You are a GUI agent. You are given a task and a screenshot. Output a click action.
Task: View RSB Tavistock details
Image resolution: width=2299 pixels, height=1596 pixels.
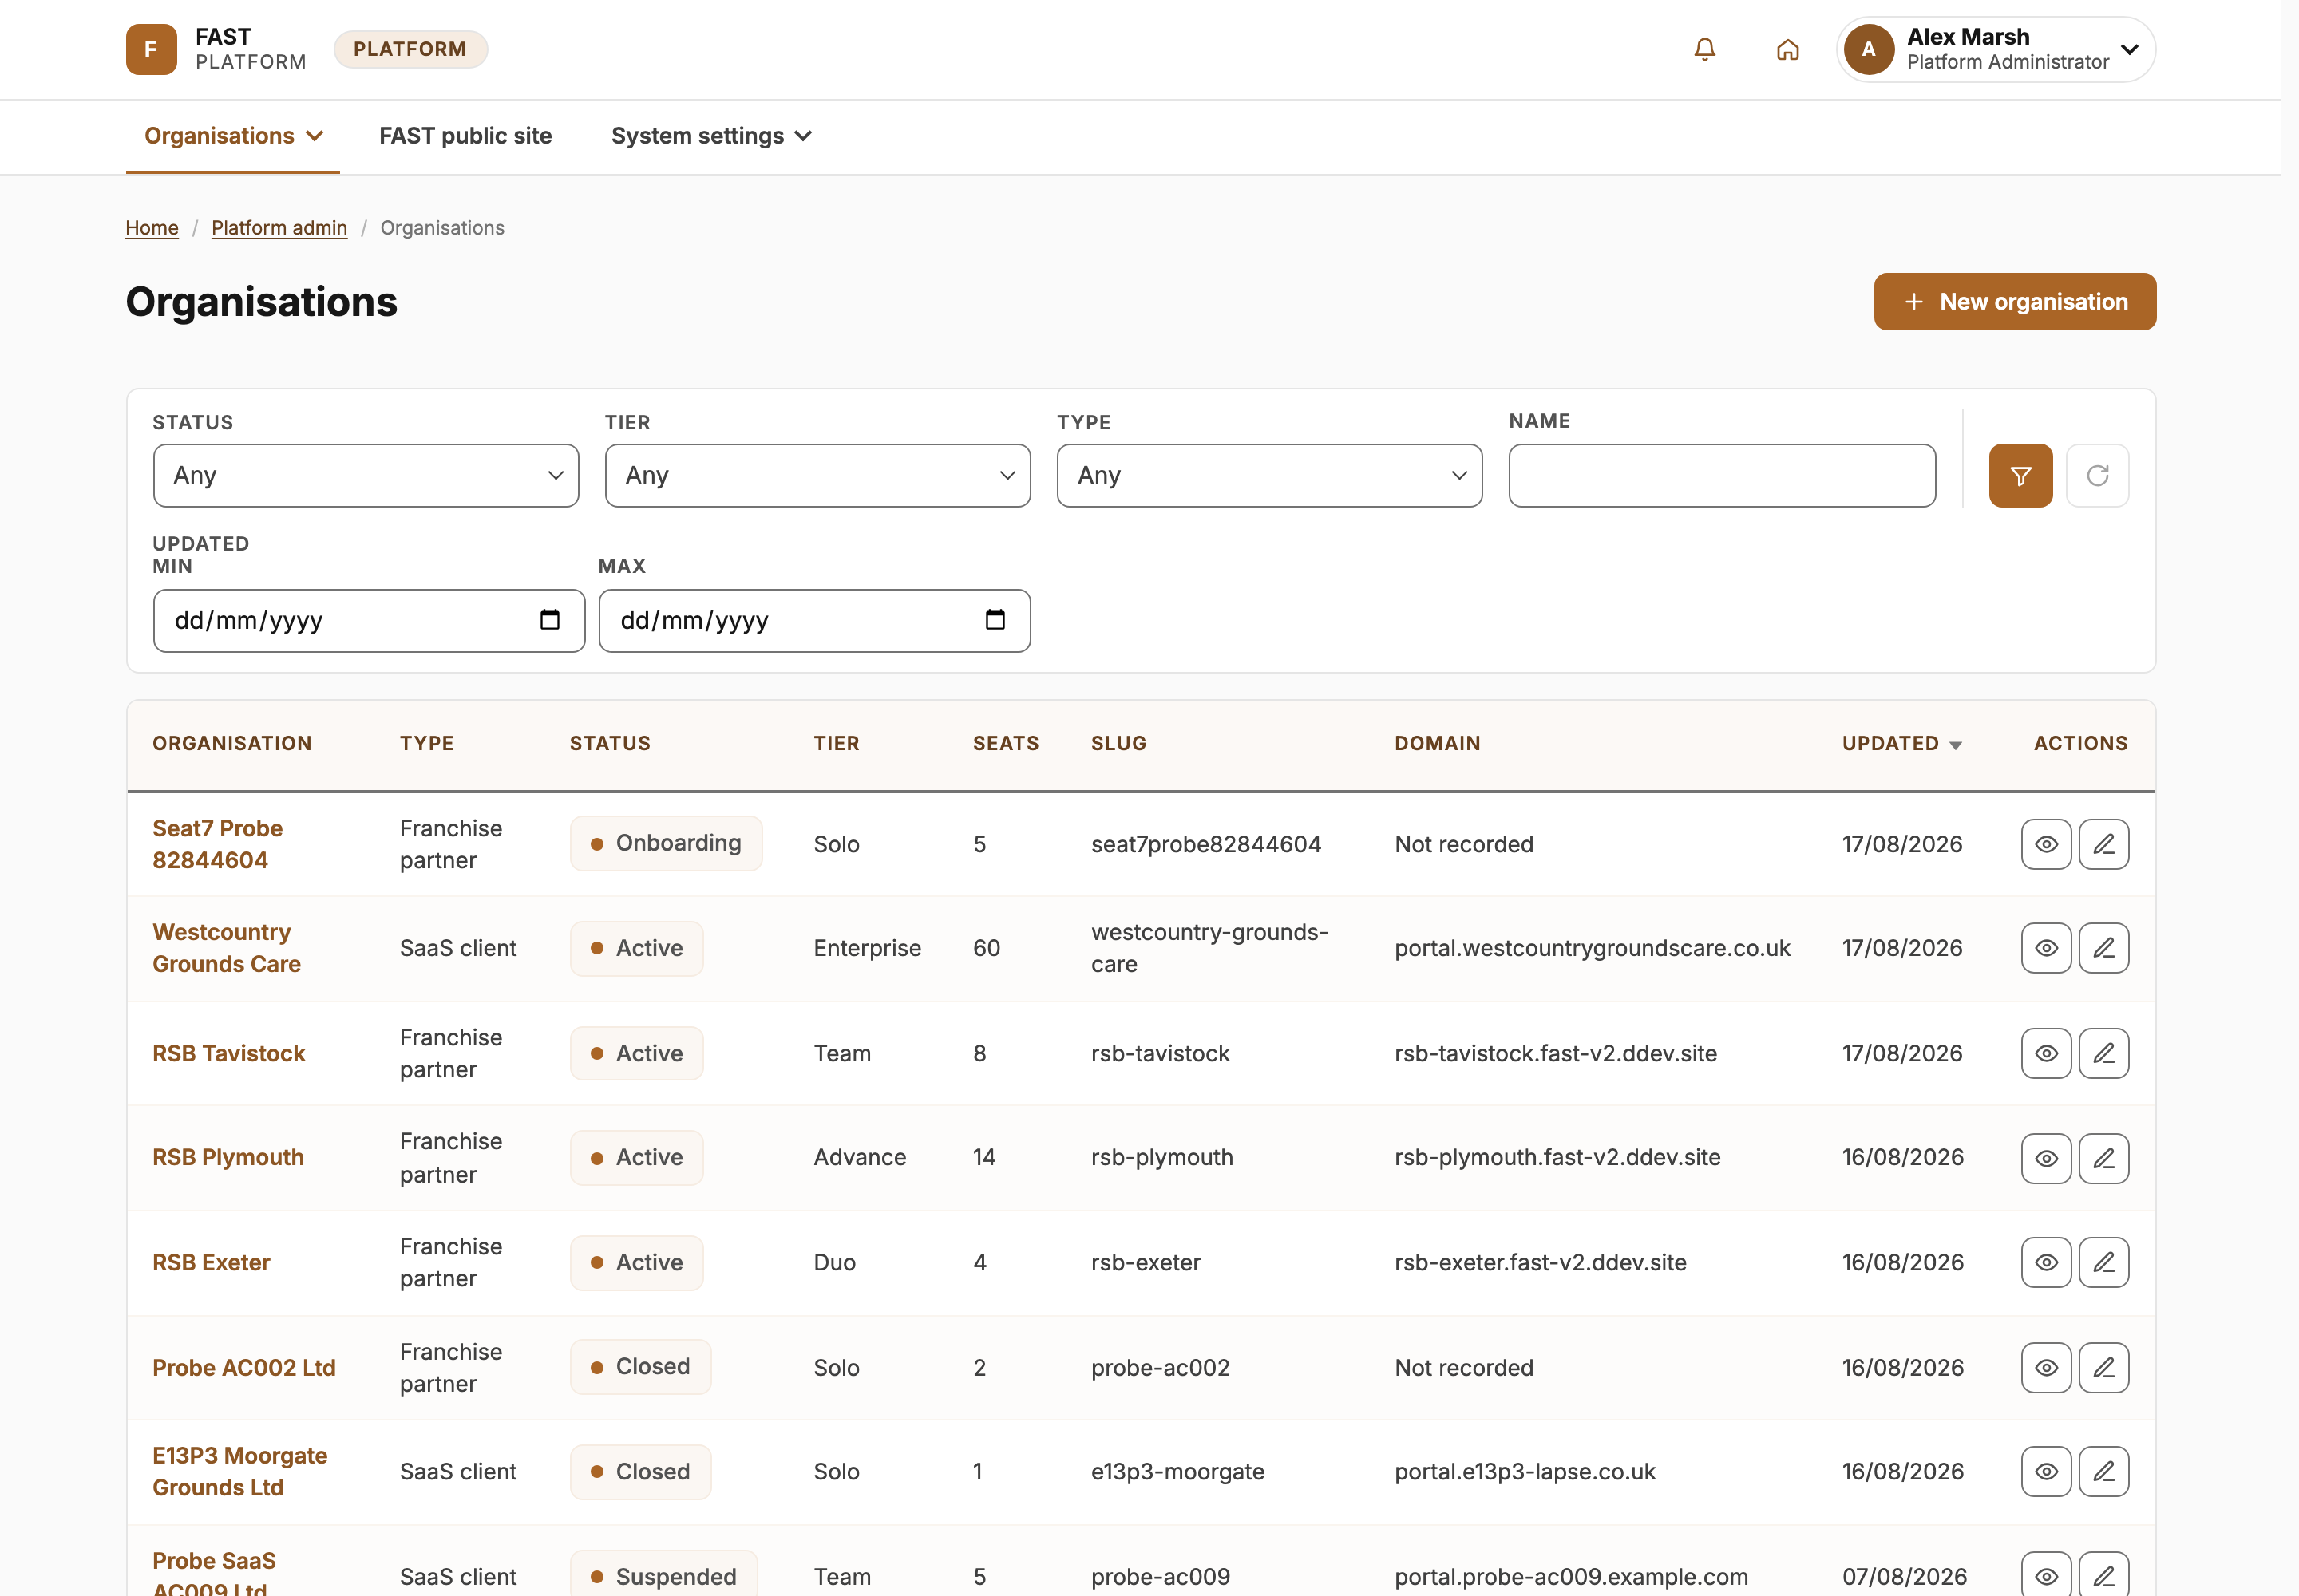pos(2046,1053)
